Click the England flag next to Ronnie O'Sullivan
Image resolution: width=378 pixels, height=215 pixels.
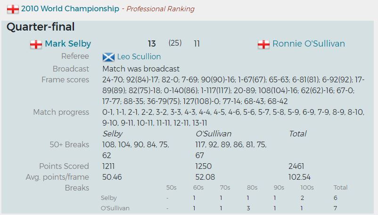263,44
